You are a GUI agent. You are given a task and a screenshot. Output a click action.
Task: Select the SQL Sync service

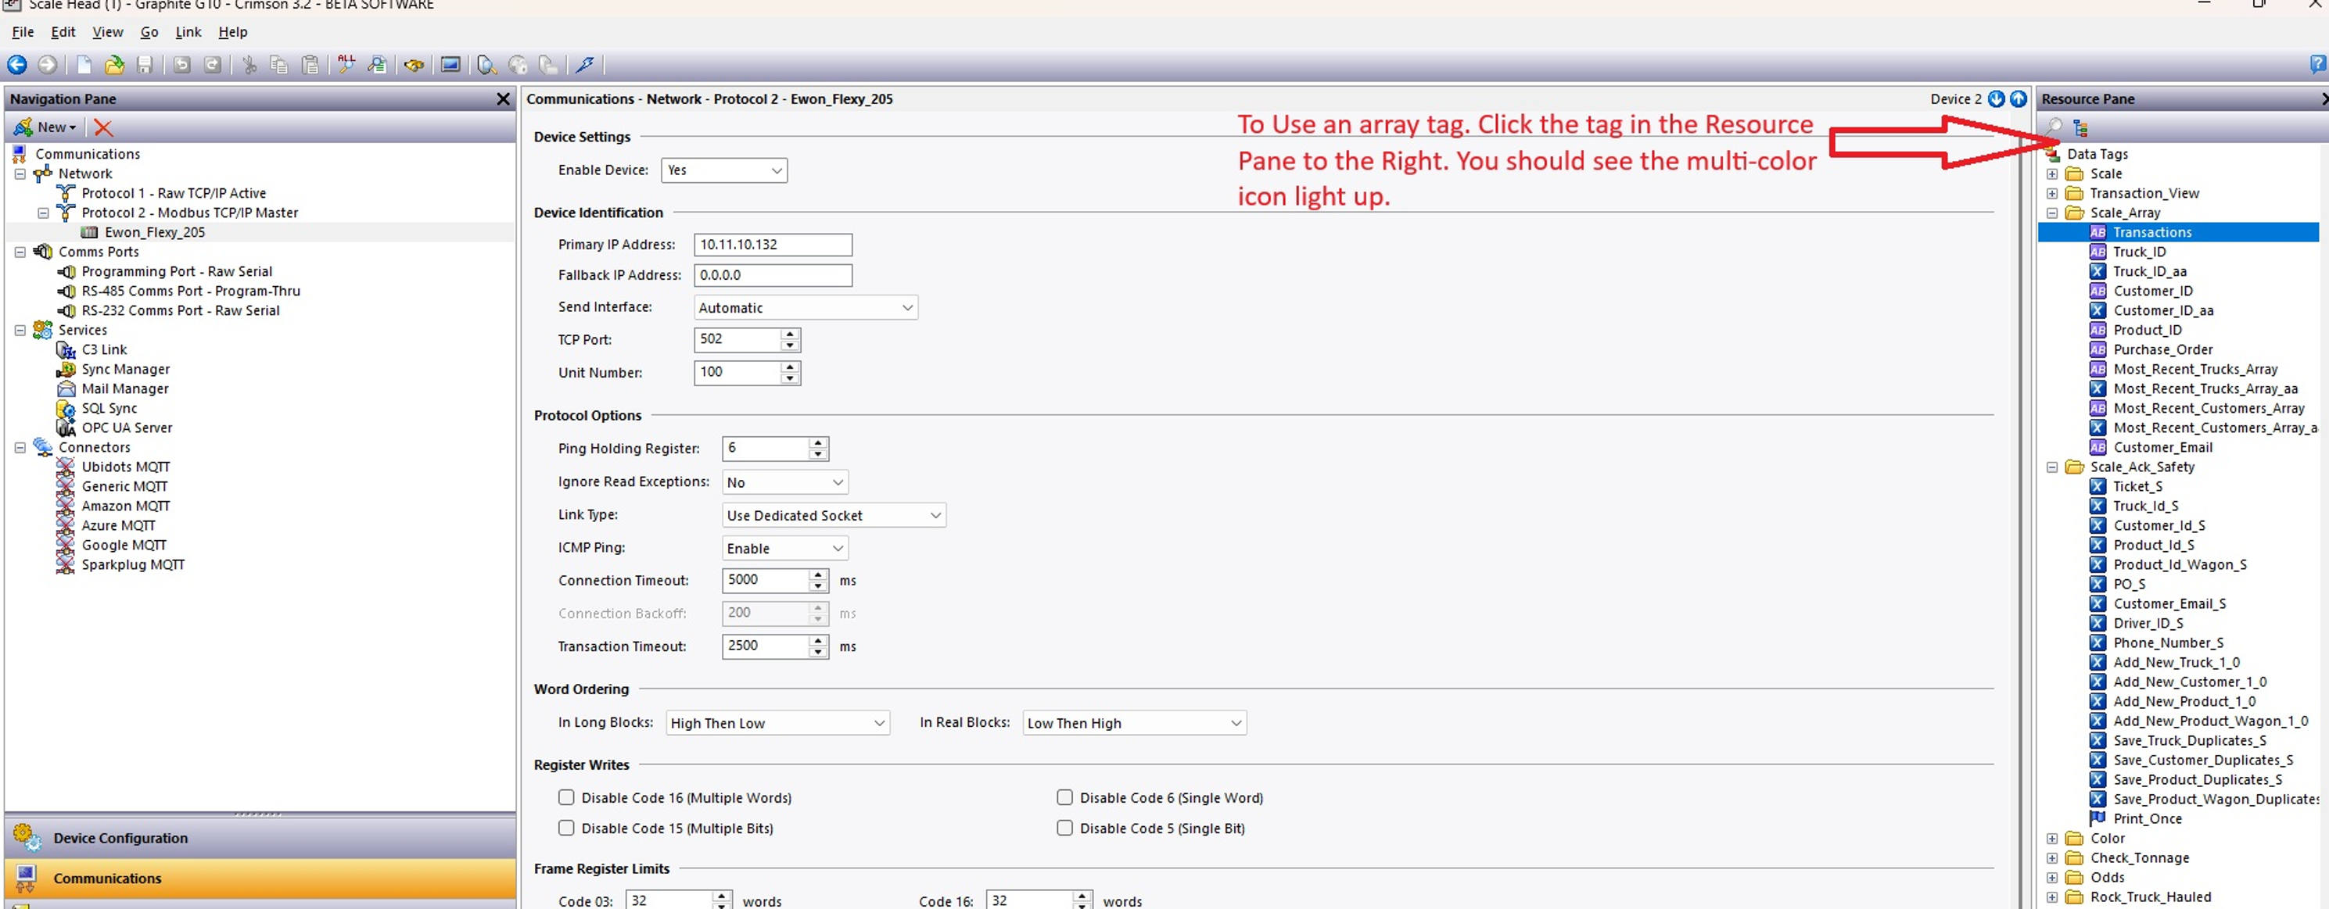click(x=109, y=407)
